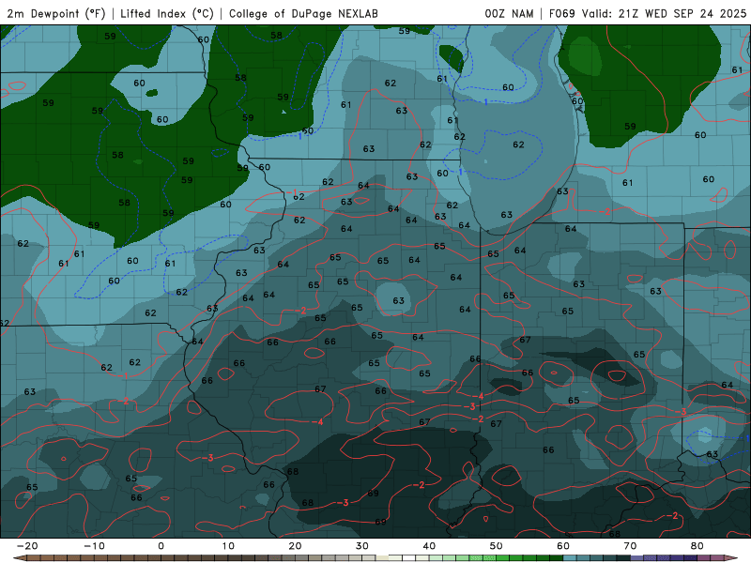
Task: Pick the gray swatch under the 20 tick
Action: (301, 557)
